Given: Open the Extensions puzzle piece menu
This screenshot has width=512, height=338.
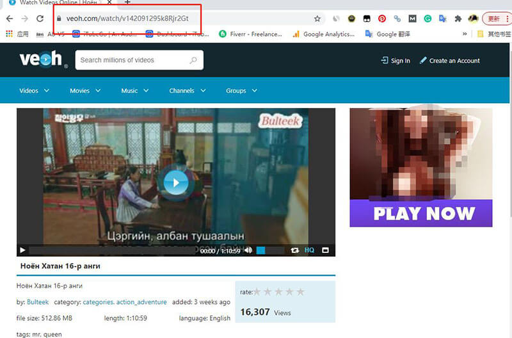Looking at the screenshot, I should [x=458, y=19].
